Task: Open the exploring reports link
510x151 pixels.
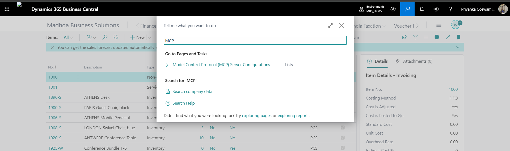Action: coord(294,116)
